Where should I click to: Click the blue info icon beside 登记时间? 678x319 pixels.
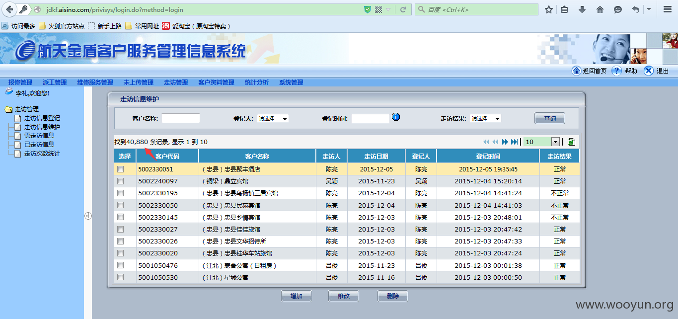click(x=396, y=117)
